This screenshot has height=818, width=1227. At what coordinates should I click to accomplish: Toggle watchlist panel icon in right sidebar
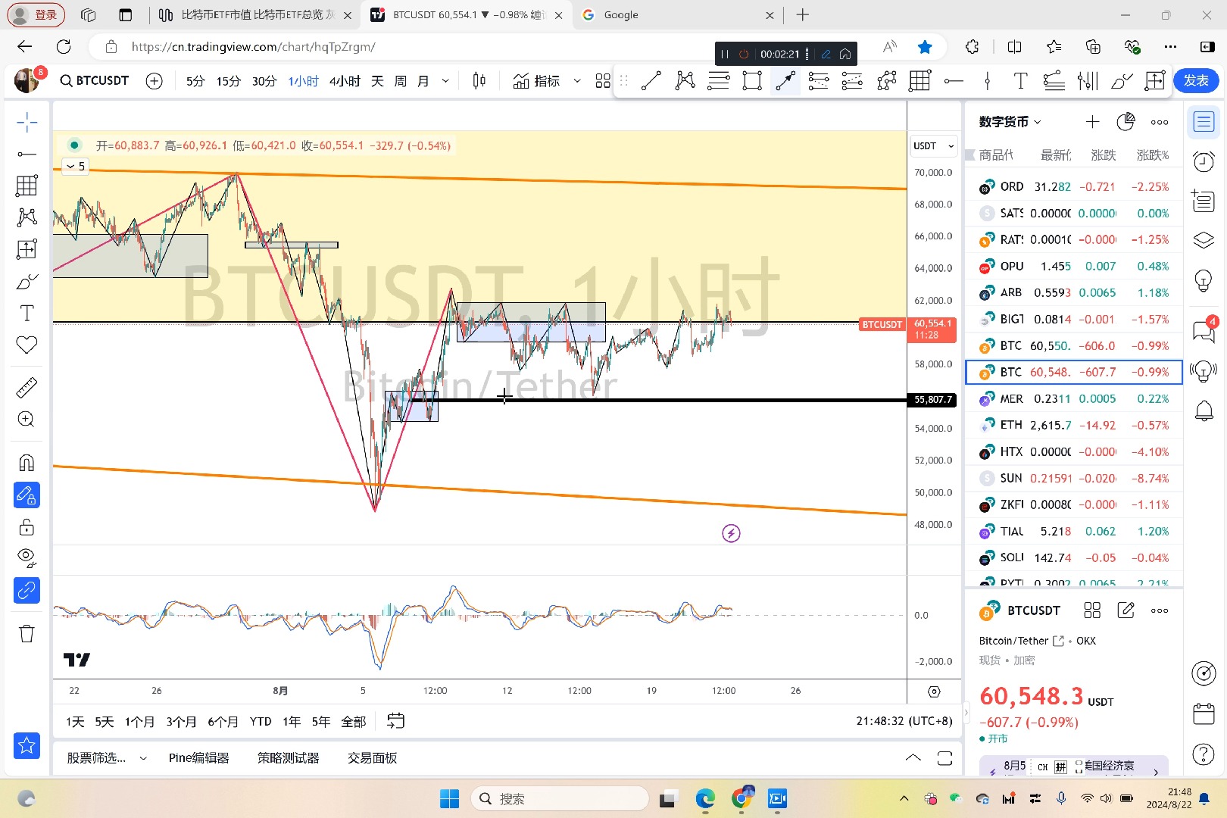(1204, 122)
